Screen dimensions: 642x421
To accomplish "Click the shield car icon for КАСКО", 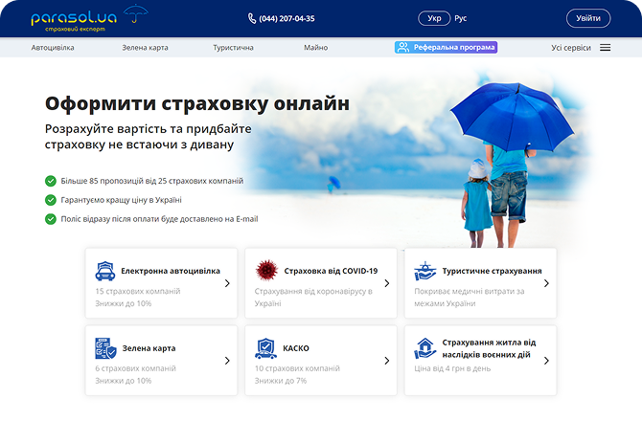I will [x=265, y=348].
